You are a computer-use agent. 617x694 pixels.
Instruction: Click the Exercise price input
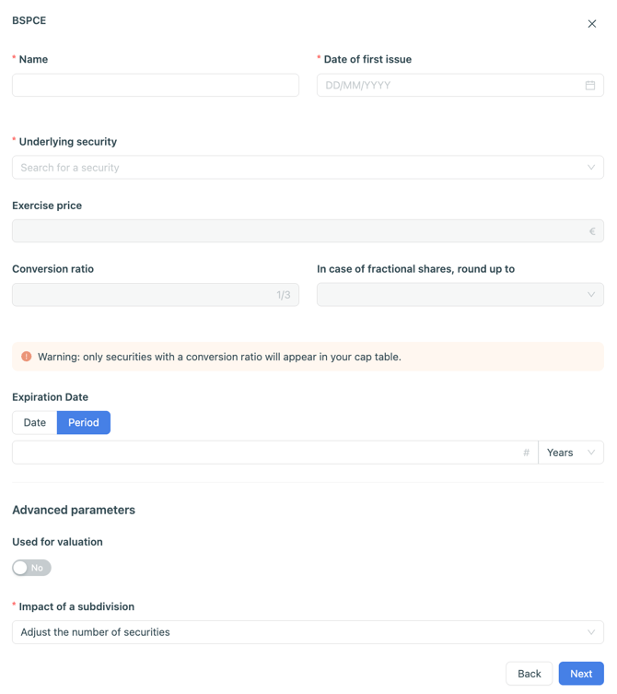point(295,231)
